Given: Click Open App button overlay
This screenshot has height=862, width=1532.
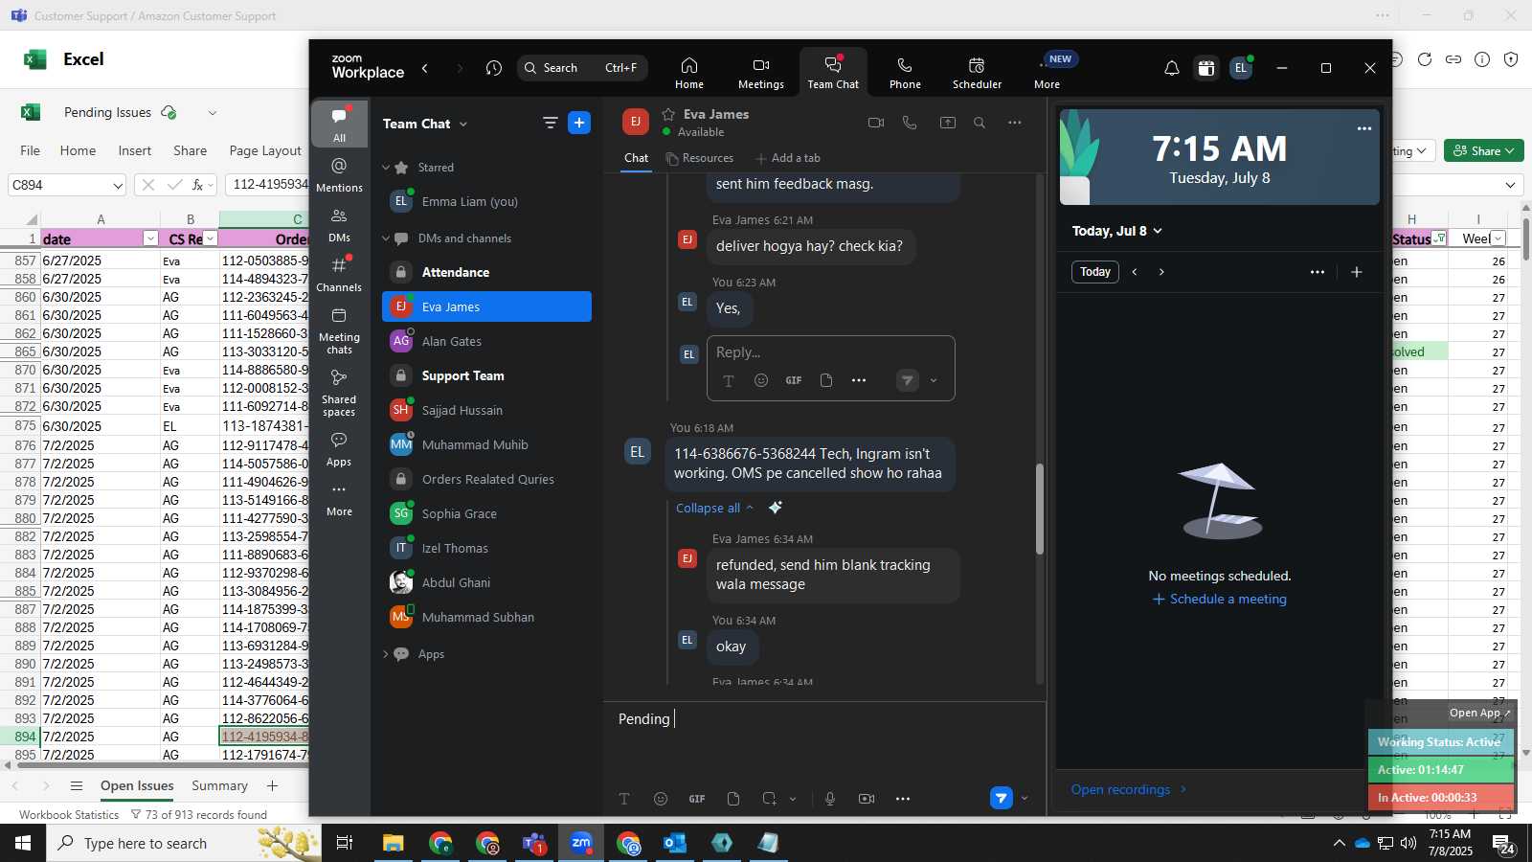Looking at the screenshot, I should pos(1479,713).
